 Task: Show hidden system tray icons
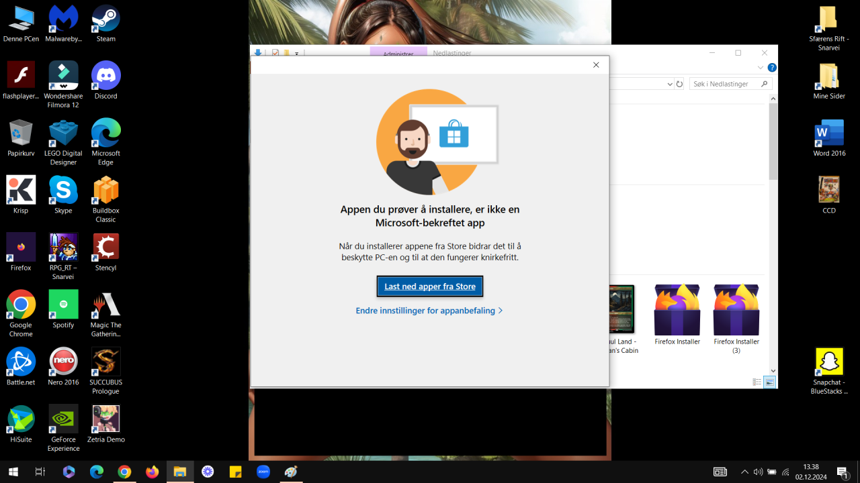pos(744,472)
